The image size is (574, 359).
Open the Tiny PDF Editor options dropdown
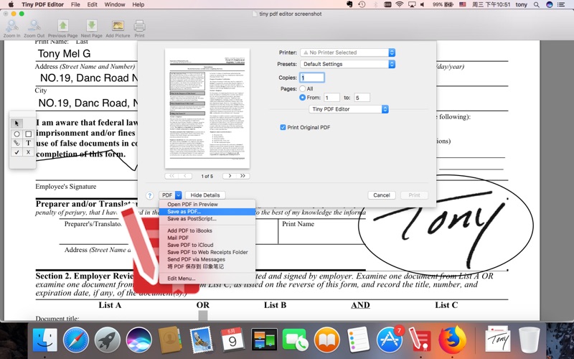pyautogui.click(x=349, y=109)
